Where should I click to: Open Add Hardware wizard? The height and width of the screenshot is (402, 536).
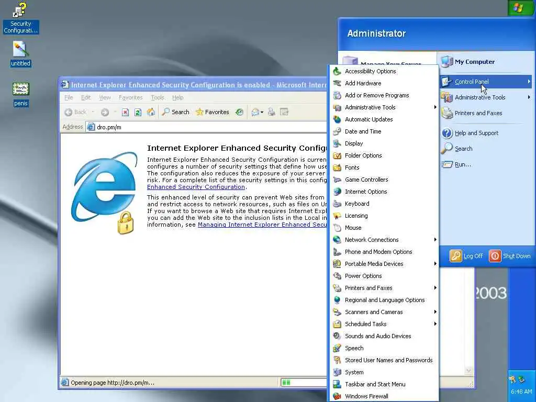coord(383,83)
